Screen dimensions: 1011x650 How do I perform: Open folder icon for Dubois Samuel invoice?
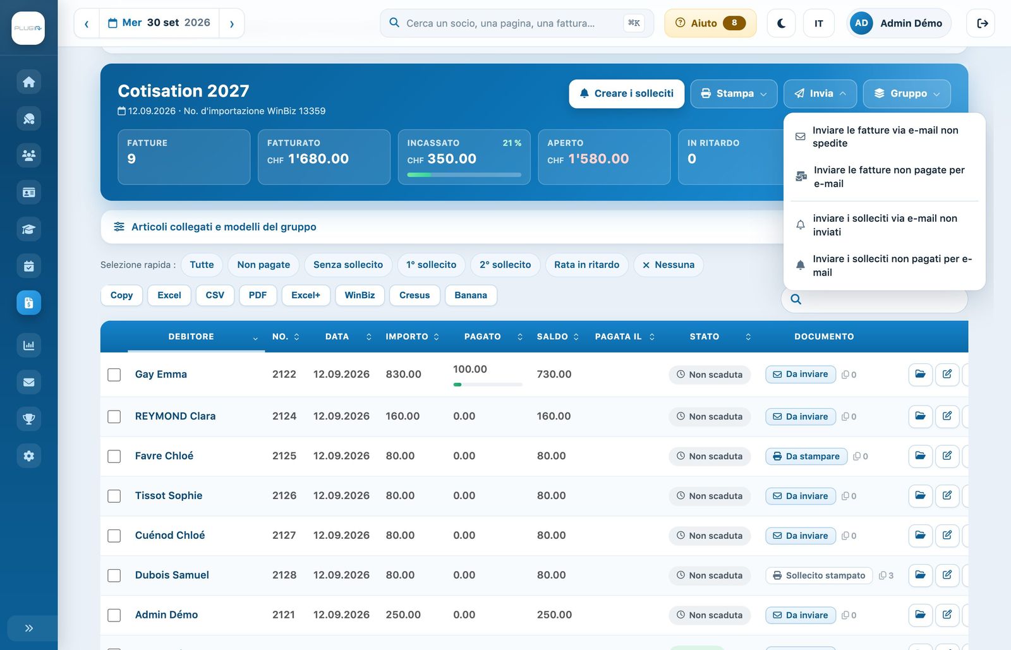point(921,575)
